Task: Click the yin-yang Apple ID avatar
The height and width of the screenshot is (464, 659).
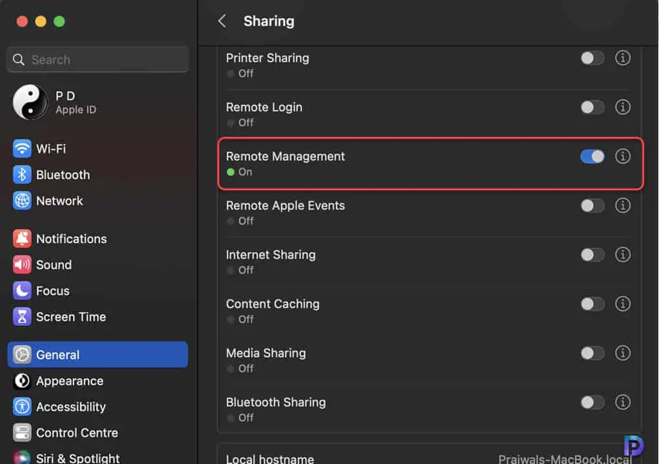Action: coord(30,102)
